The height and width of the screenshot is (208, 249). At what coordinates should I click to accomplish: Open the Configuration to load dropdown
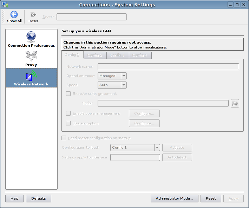[157, 148]
